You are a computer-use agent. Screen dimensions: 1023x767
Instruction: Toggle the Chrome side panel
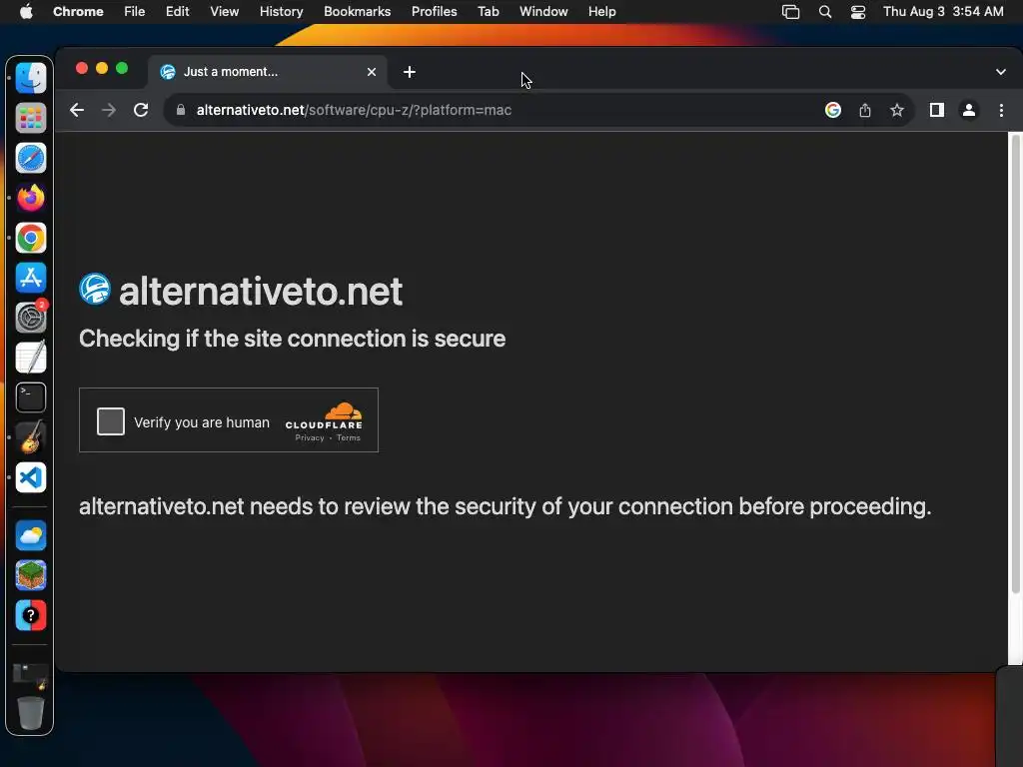pos(937,110)
